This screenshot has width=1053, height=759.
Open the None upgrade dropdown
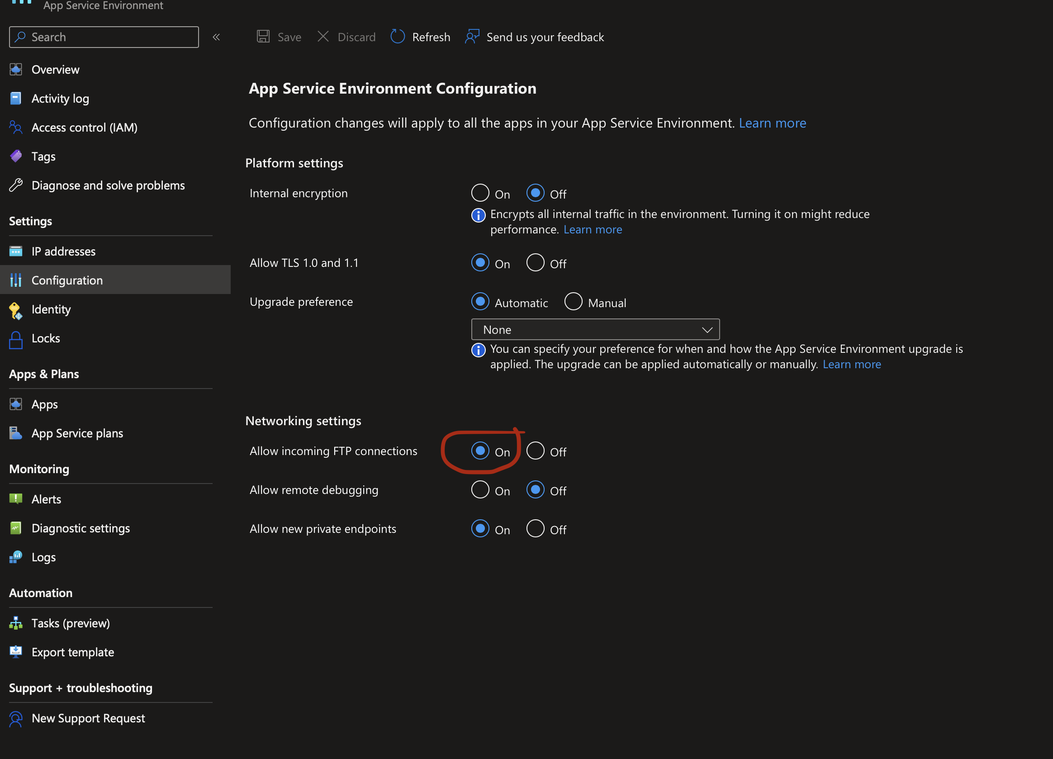point(595,329)
